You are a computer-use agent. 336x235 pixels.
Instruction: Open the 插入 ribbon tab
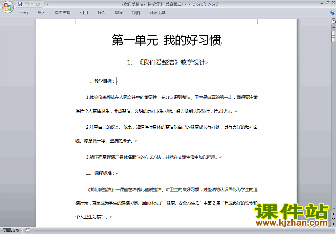pos(41,13)
